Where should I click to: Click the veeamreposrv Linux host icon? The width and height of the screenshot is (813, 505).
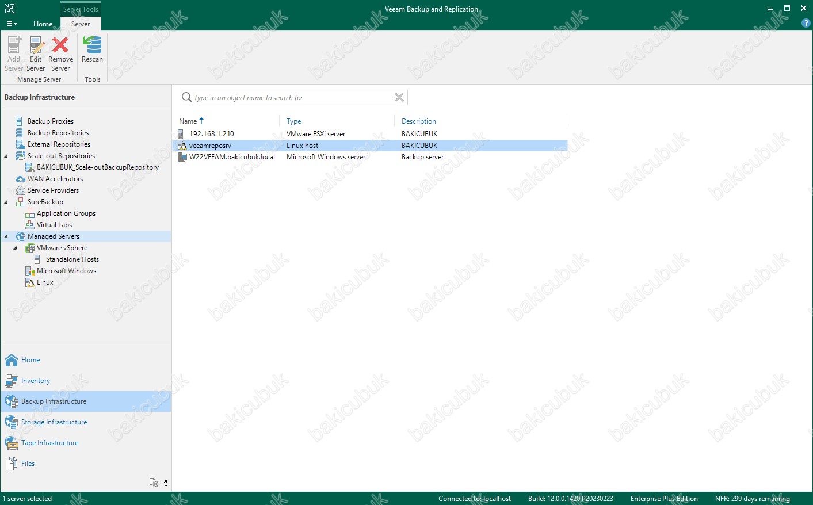coord(182,146)
